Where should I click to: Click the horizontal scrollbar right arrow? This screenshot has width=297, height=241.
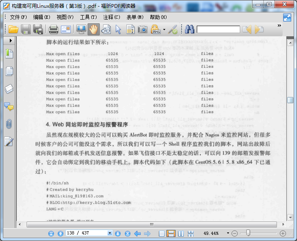click(283, 224)
